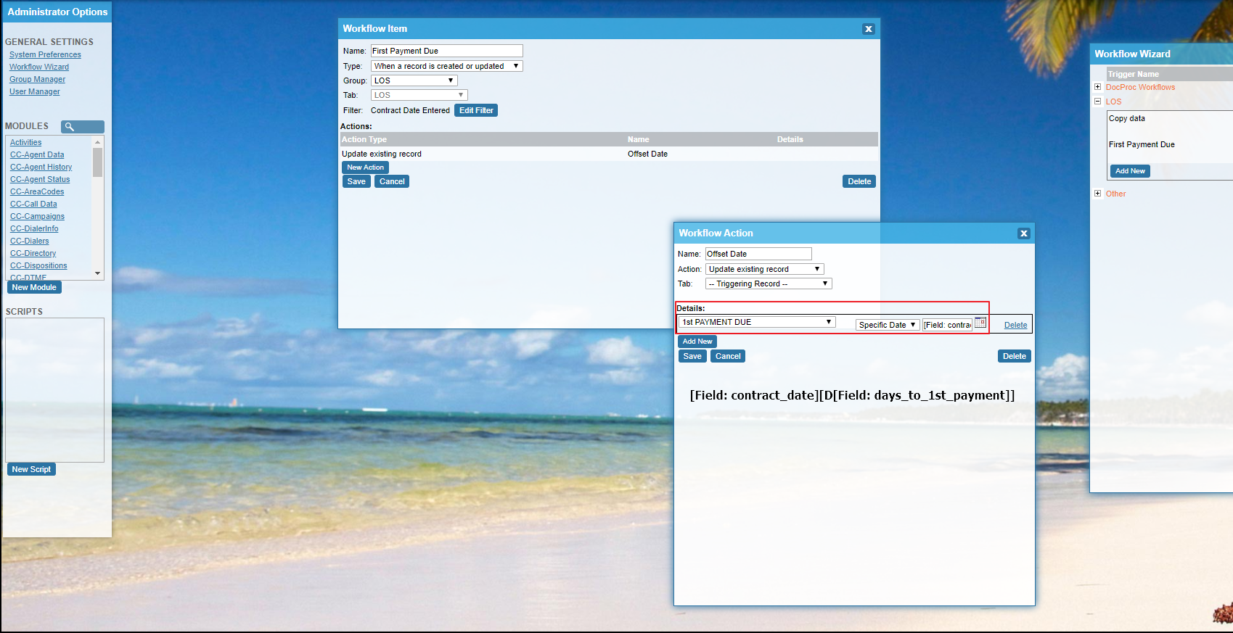Open the 'Specific Date' dropdown
Viewport: 1233px width, 633px height.
point(888,325)
